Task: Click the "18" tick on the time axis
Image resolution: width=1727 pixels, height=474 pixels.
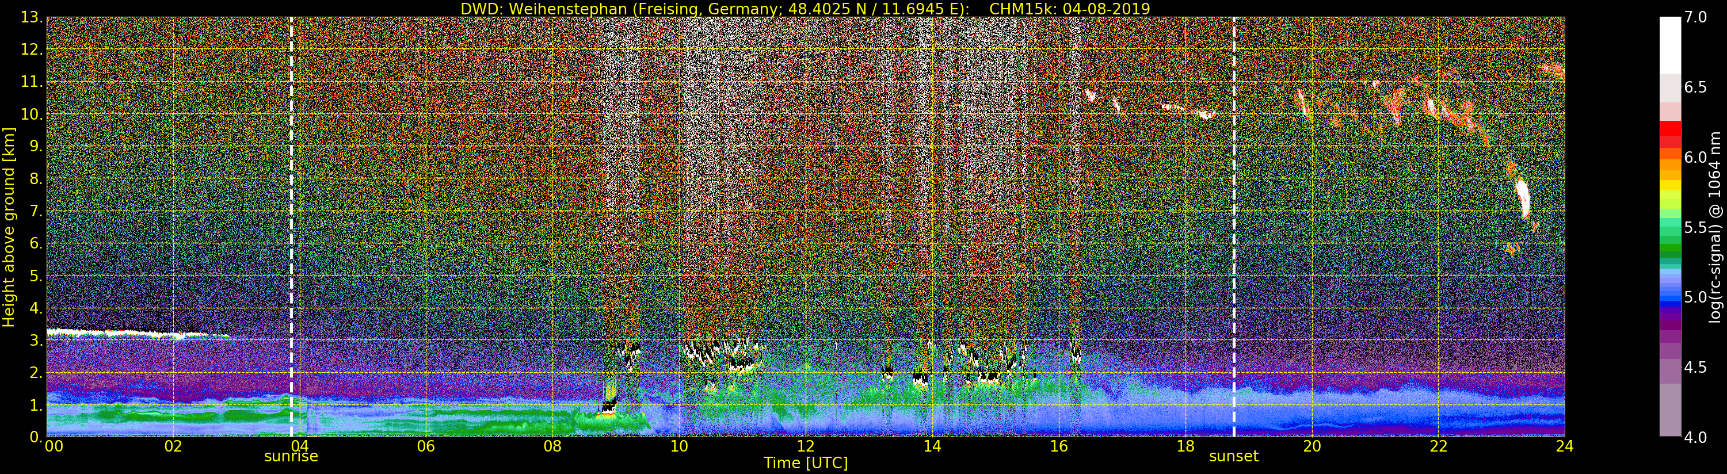Action: pos(1185,446)
